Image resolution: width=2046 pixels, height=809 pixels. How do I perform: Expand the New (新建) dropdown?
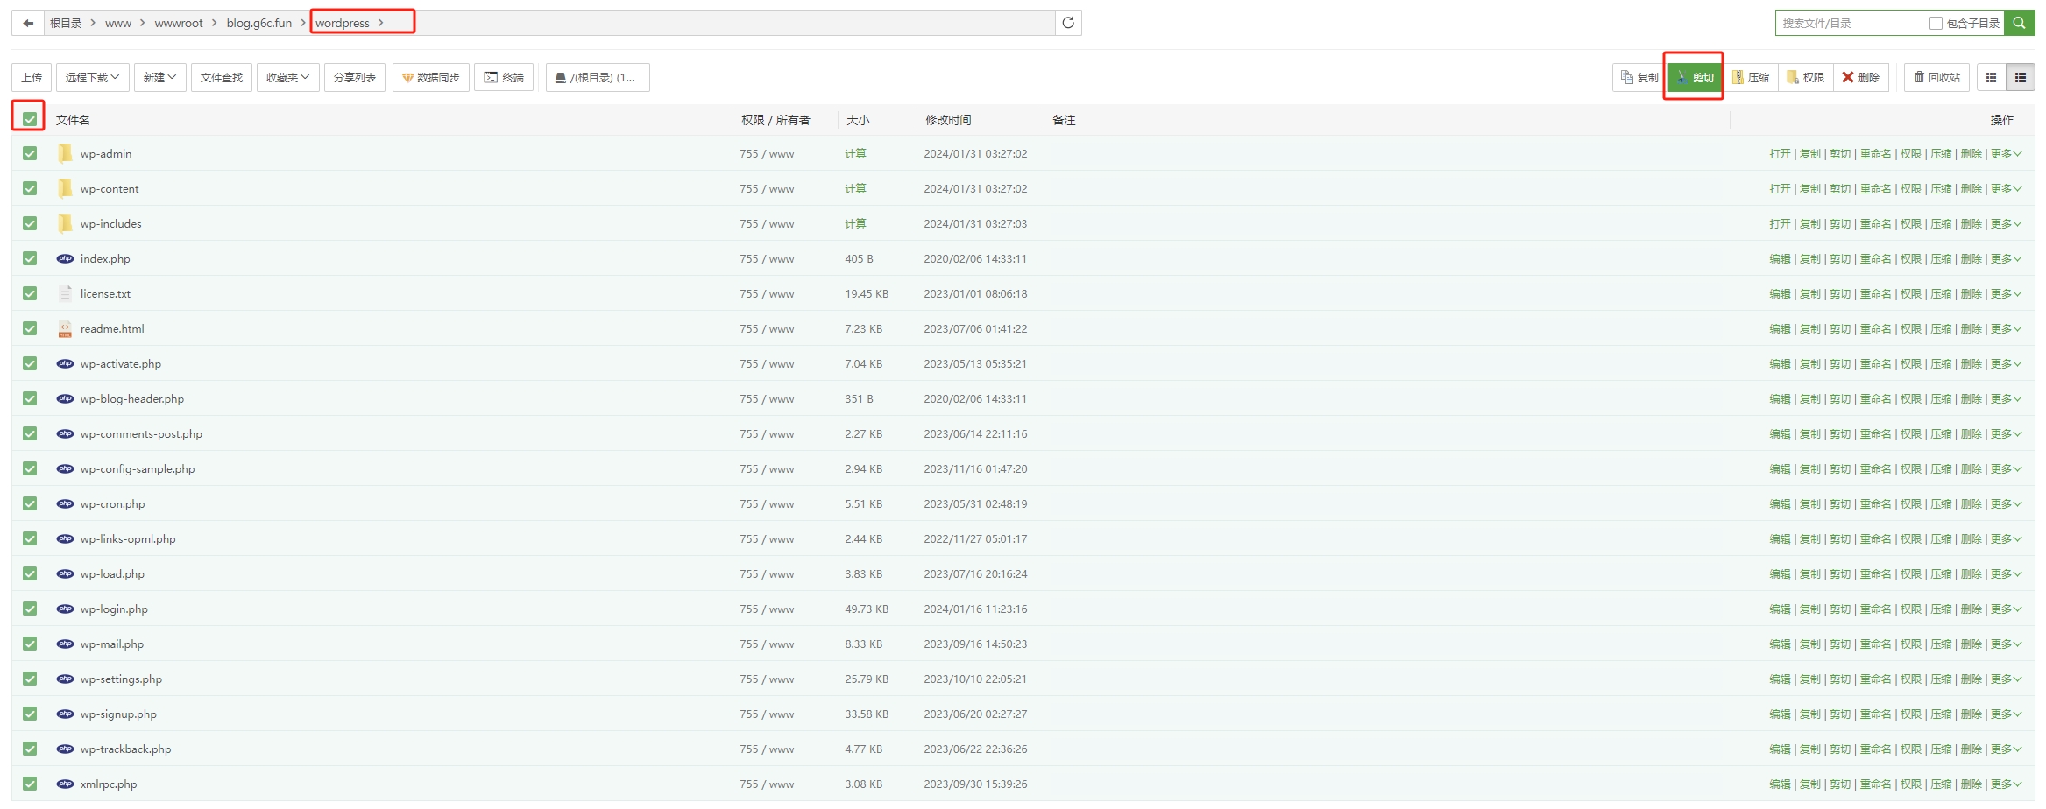(159, 78)
